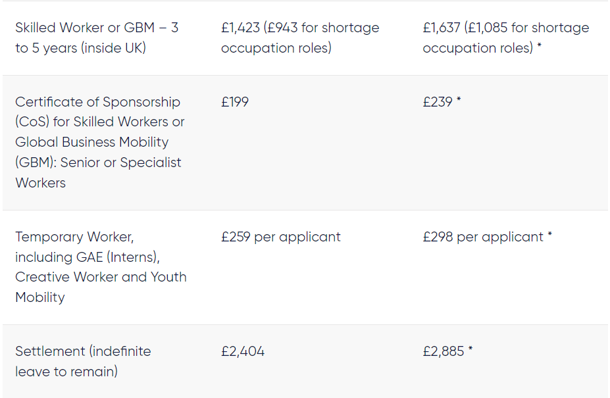Screen dimensions: 610x398
Task: Select the £239 fee value
Action: pyautogui.click(x=438, y=102)
